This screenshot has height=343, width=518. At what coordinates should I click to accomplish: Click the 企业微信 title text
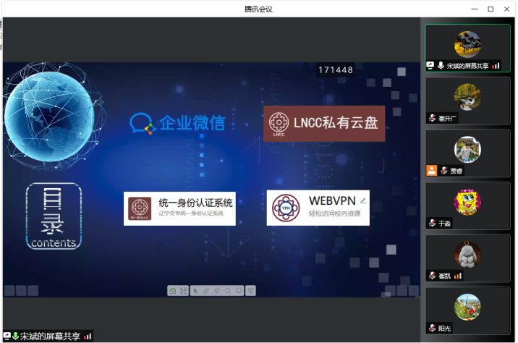pos(192,123)
